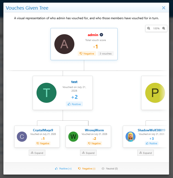Expand WrongWorm's vouch subtree

pos(88,153)
